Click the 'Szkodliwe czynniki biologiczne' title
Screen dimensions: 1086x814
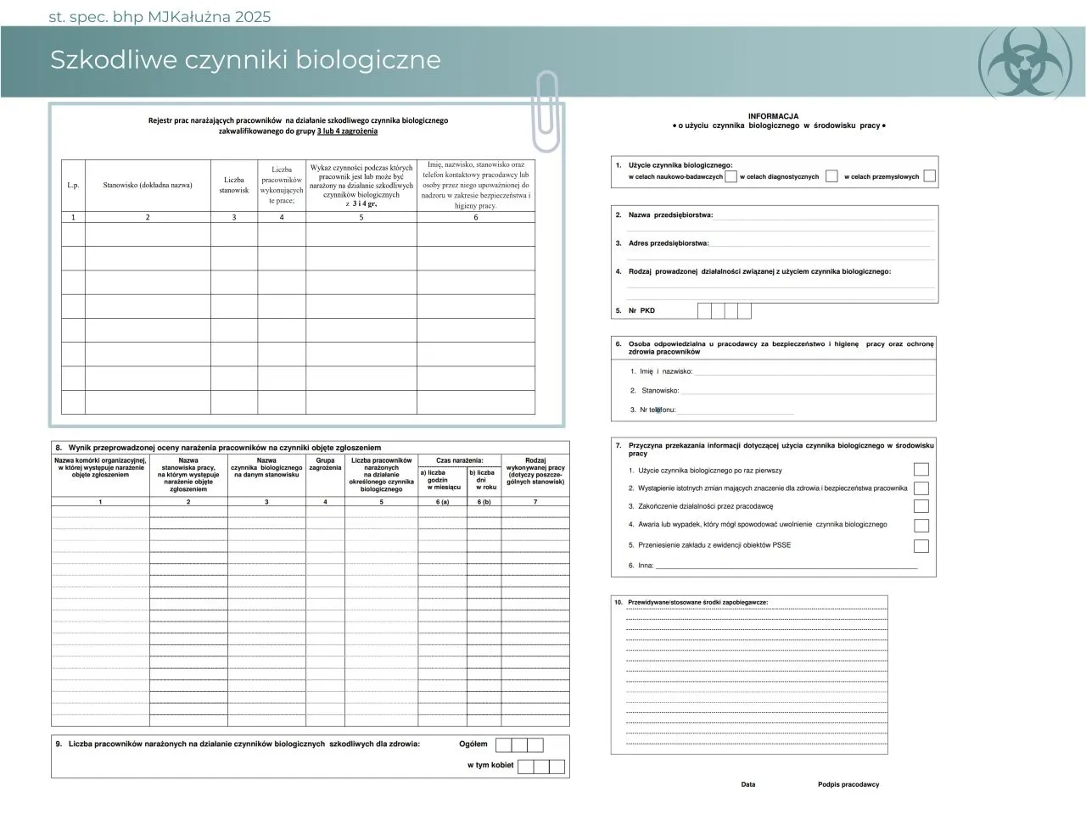[245, 60]
